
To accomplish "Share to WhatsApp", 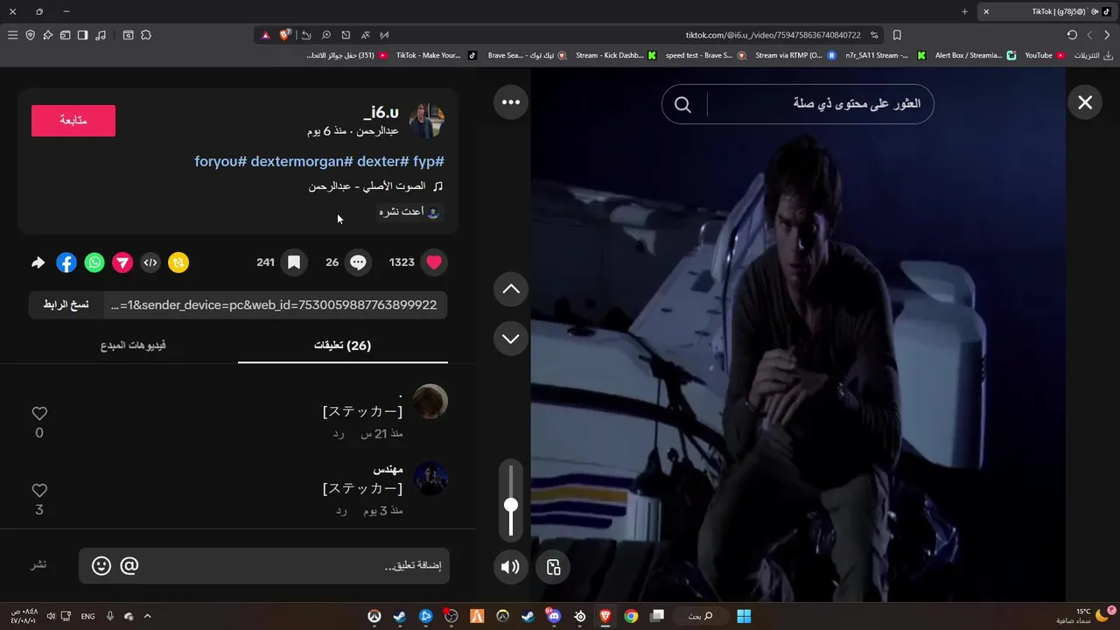I will tap(94, 262).
